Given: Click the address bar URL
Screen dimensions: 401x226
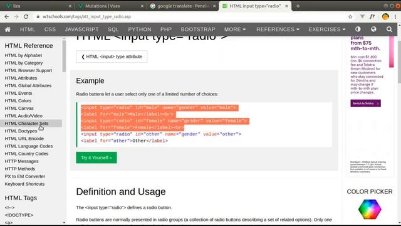Looking at the screenshot, I should coord(86,17).
